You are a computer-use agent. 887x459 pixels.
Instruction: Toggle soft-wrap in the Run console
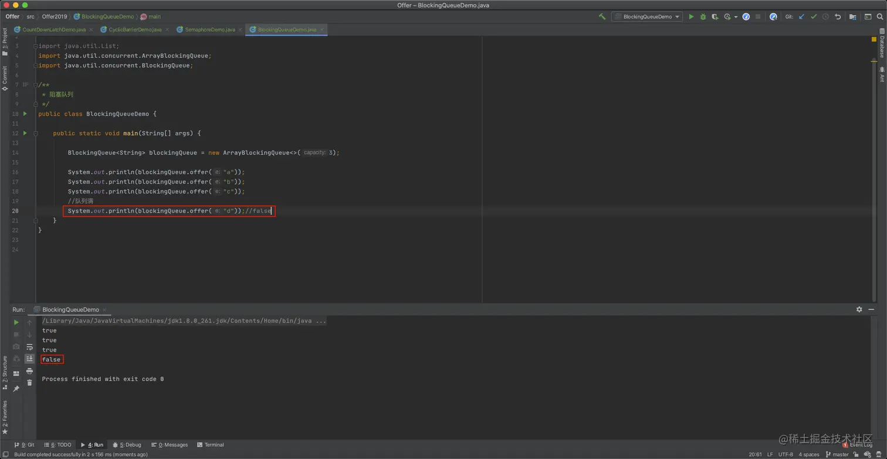pyautogui.click(x=29, y=347)
